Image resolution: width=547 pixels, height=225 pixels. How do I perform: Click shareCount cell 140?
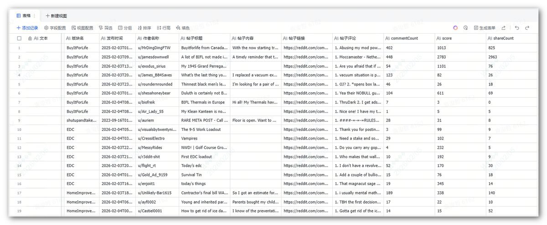[x=512, y=193]
